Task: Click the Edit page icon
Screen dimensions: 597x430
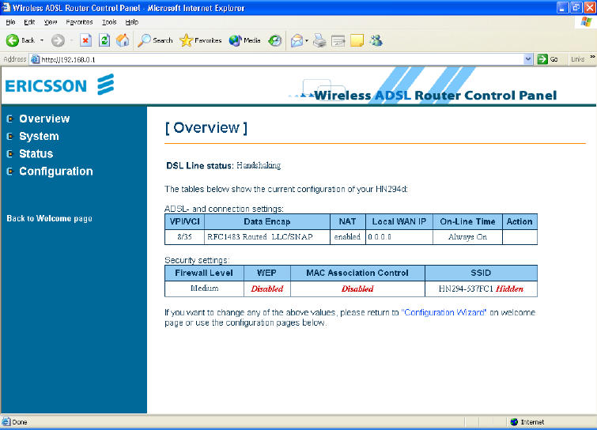Action: 338,40
